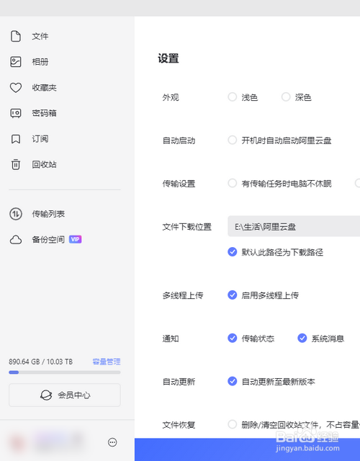Click the 通知 label
Image resolution: width=360 pixels, height=461 pixels.
tap(171, 339)
